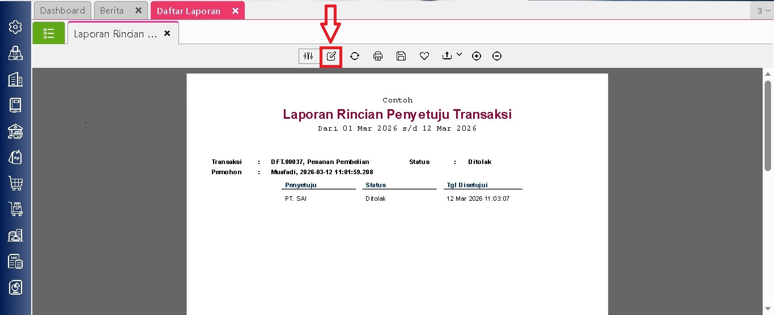This screenshot has width=774, height=315.
Task: Switch to the Dashboard tab
Action: [62, 10]
